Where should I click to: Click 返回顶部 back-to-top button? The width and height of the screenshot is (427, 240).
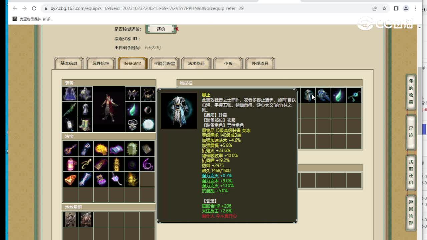point(411,212)
